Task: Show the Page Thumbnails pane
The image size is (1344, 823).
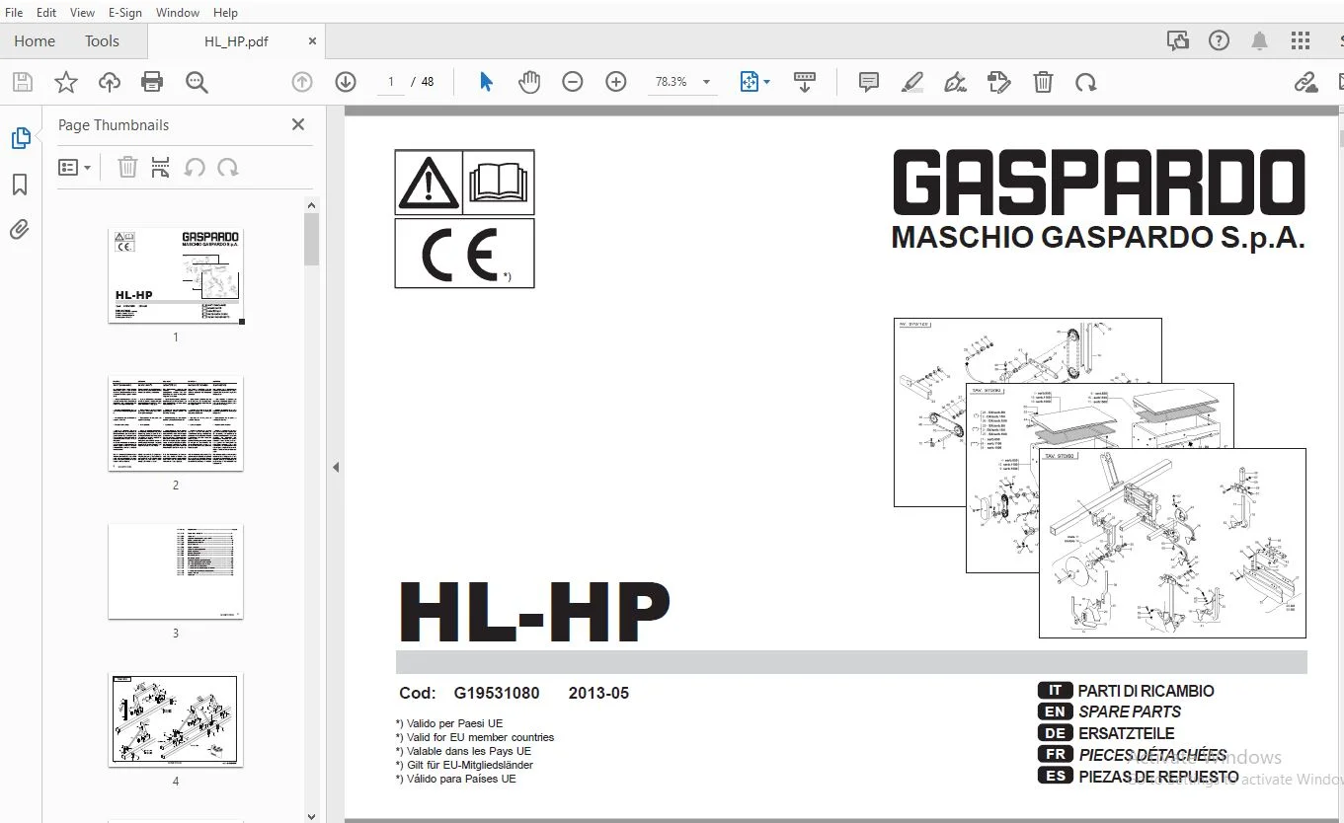Action: click(x=21, y=139)
